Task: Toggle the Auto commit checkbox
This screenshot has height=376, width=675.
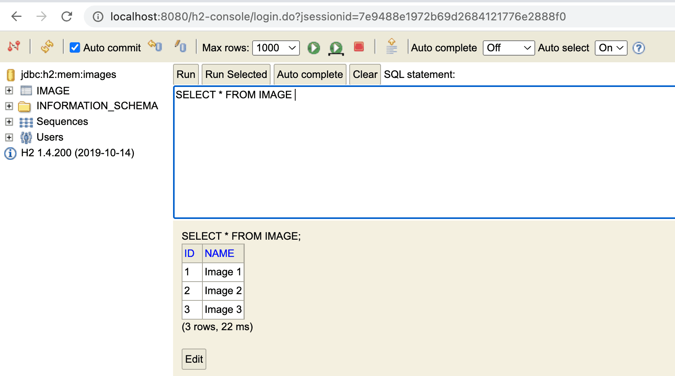Action: coord(75,48)
